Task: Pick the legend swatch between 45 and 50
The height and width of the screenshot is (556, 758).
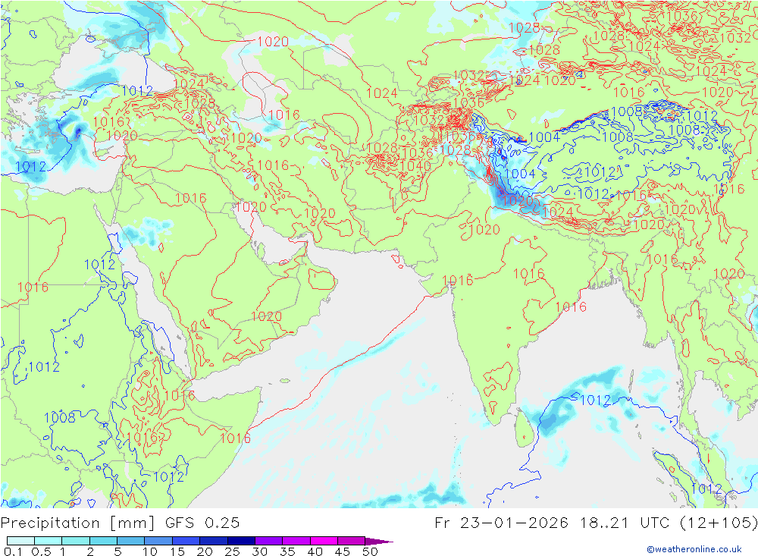Action: [x=352, y=541]
